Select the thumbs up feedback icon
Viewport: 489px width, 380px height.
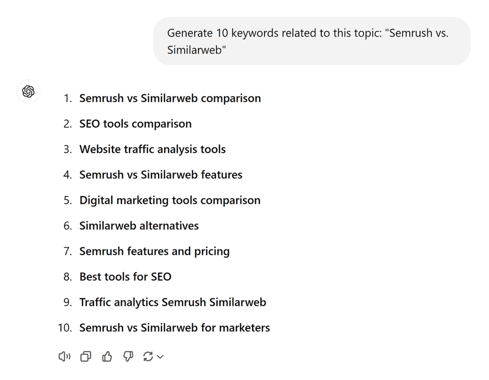pyautogui.click(x=107, y=357)
